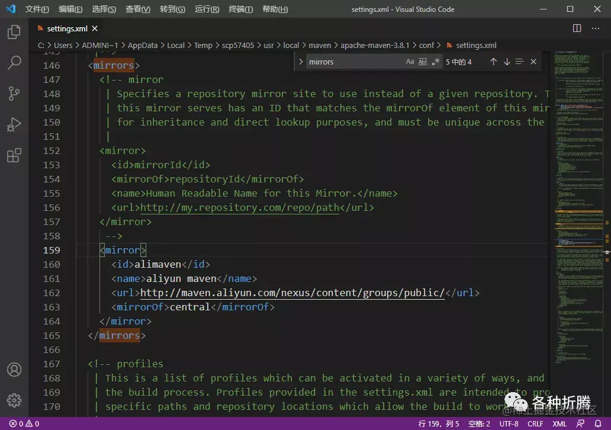Open the aliyun maven URL link
The width and height of the screenshot is (611, 430).
[x=292, y=293]
